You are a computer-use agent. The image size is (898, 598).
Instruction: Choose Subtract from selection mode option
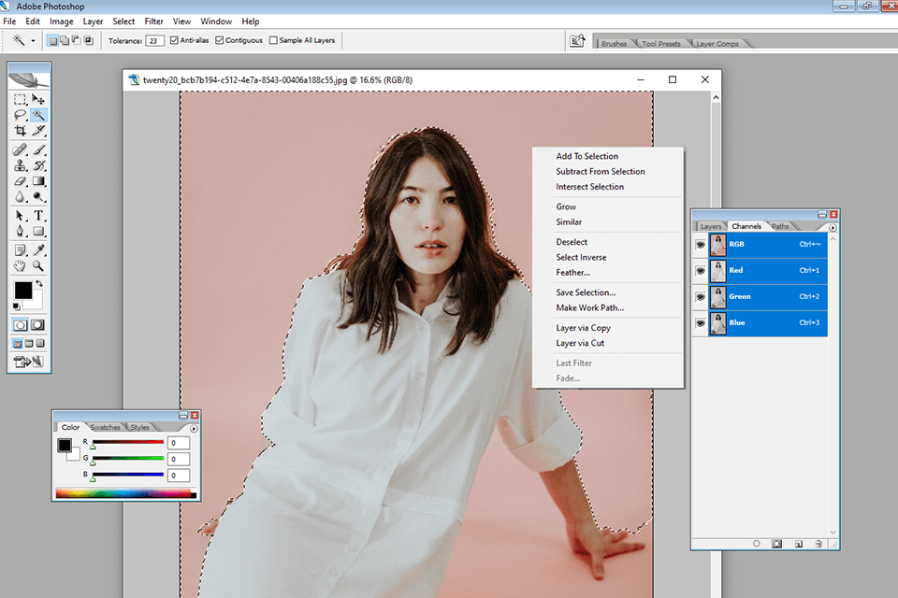[x=76, y=40]
